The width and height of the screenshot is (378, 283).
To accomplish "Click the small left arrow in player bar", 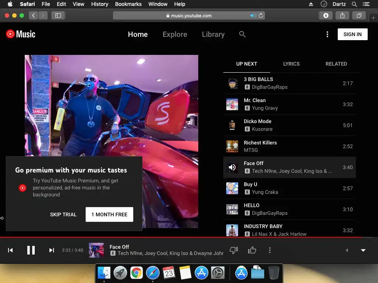I will 347,250.
